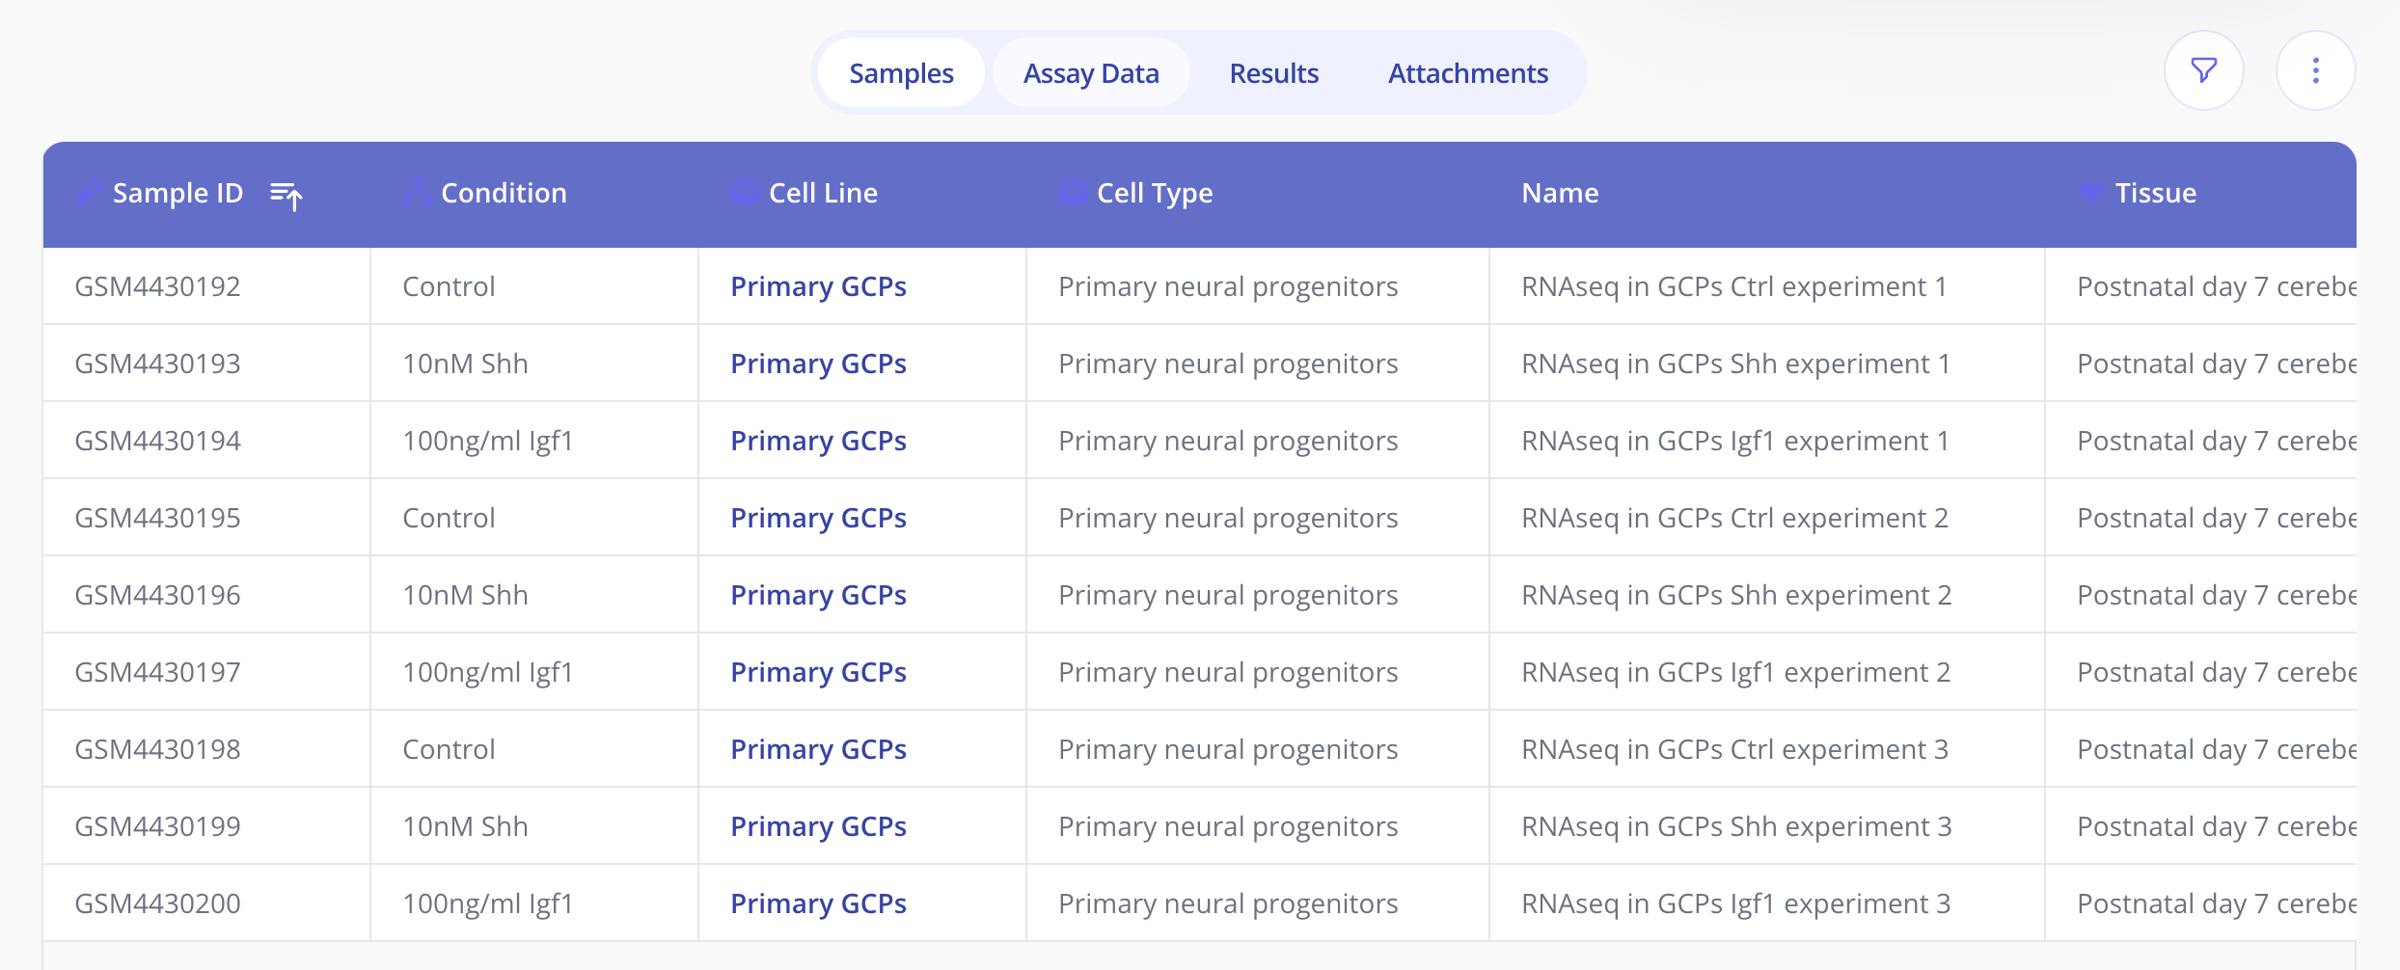The image size is (2400, 970).
Task: Click the Primary GCPs link for GSM4430198
Action: [818, 749]
